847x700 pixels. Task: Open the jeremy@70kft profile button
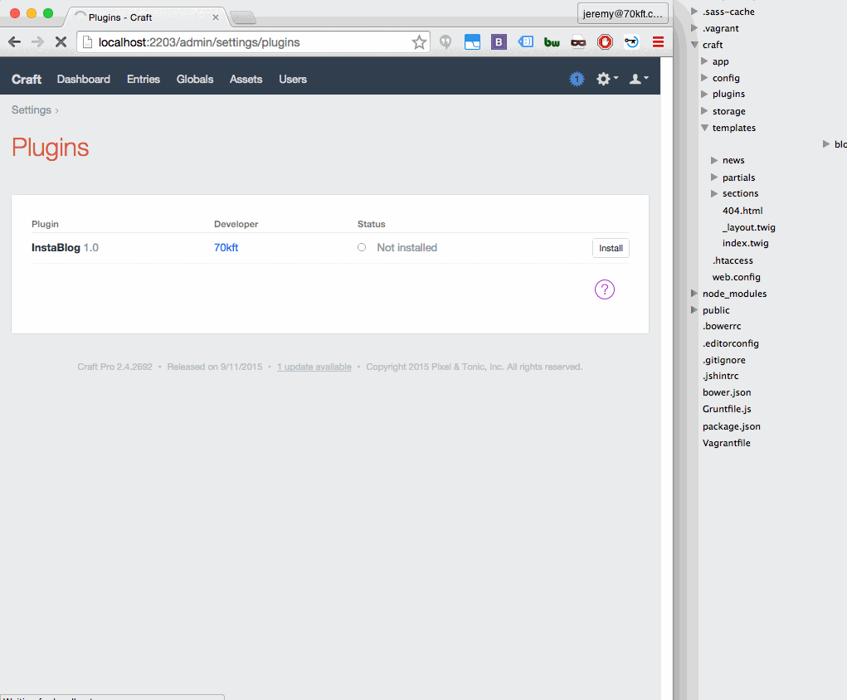click(x=622, y=13)
